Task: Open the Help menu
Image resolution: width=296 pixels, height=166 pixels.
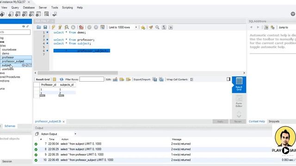Action: (x=80, y=7)
